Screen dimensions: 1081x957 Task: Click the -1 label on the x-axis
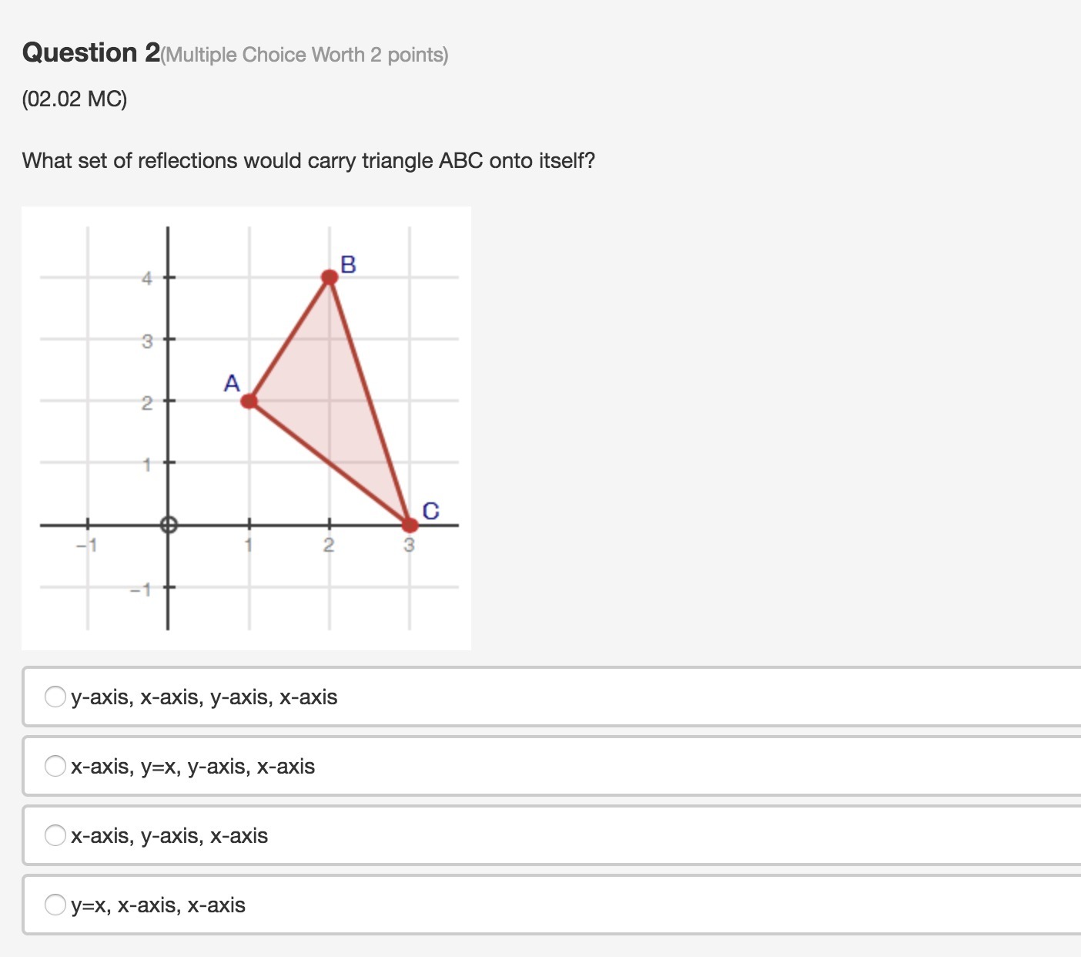[86, 546]
